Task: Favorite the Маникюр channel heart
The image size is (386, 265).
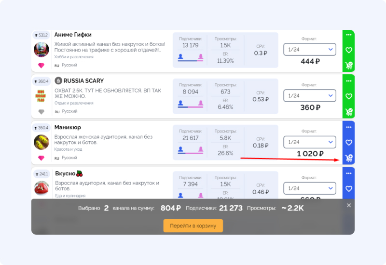Action: tap(349, 142)
